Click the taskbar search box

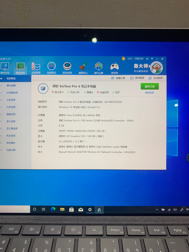click(15, 209)
